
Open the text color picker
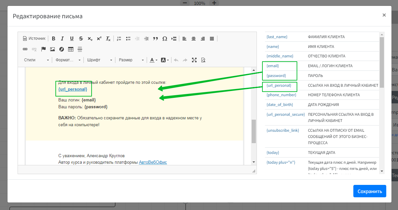tap(153, 60)
